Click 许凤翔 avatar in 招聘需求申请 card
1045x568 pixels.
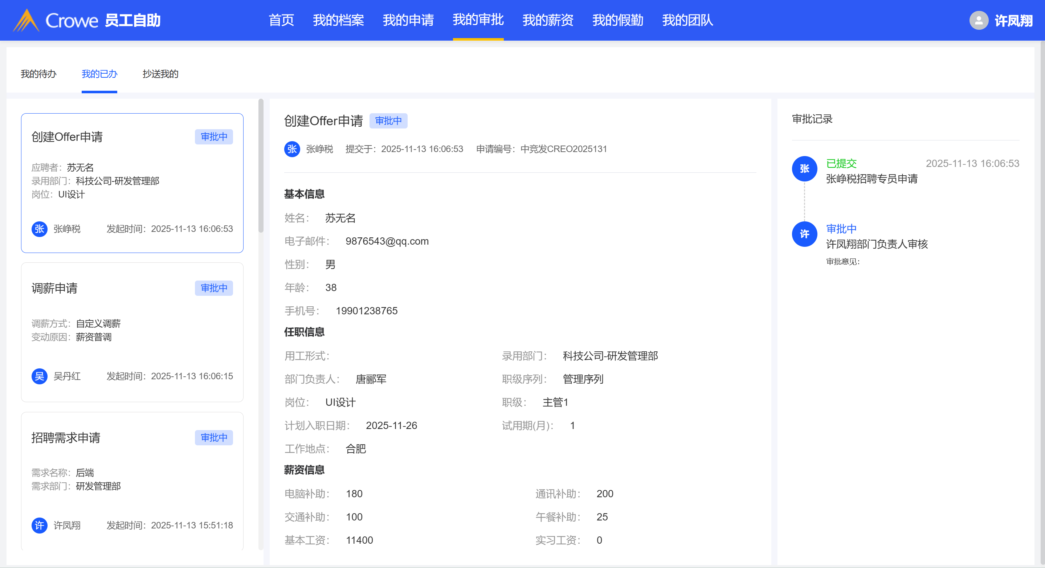coord(39,526)
